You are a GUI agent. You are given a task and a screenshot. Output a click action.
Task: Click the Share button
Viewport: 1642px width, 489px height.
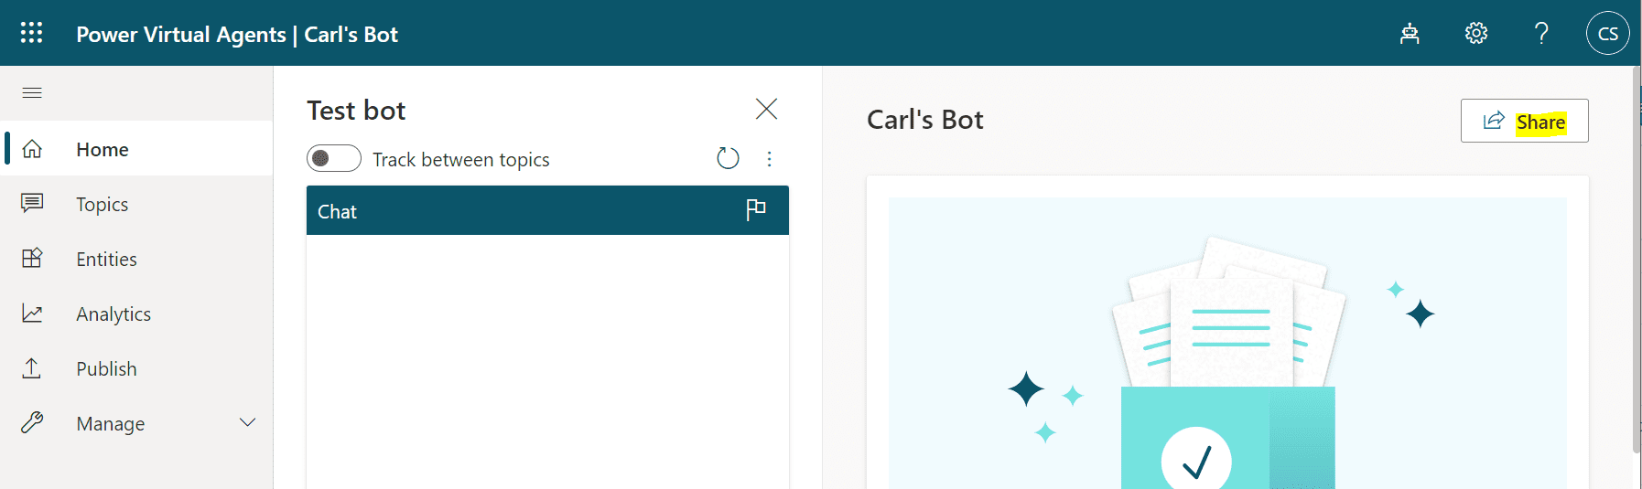click(1524, 121)
